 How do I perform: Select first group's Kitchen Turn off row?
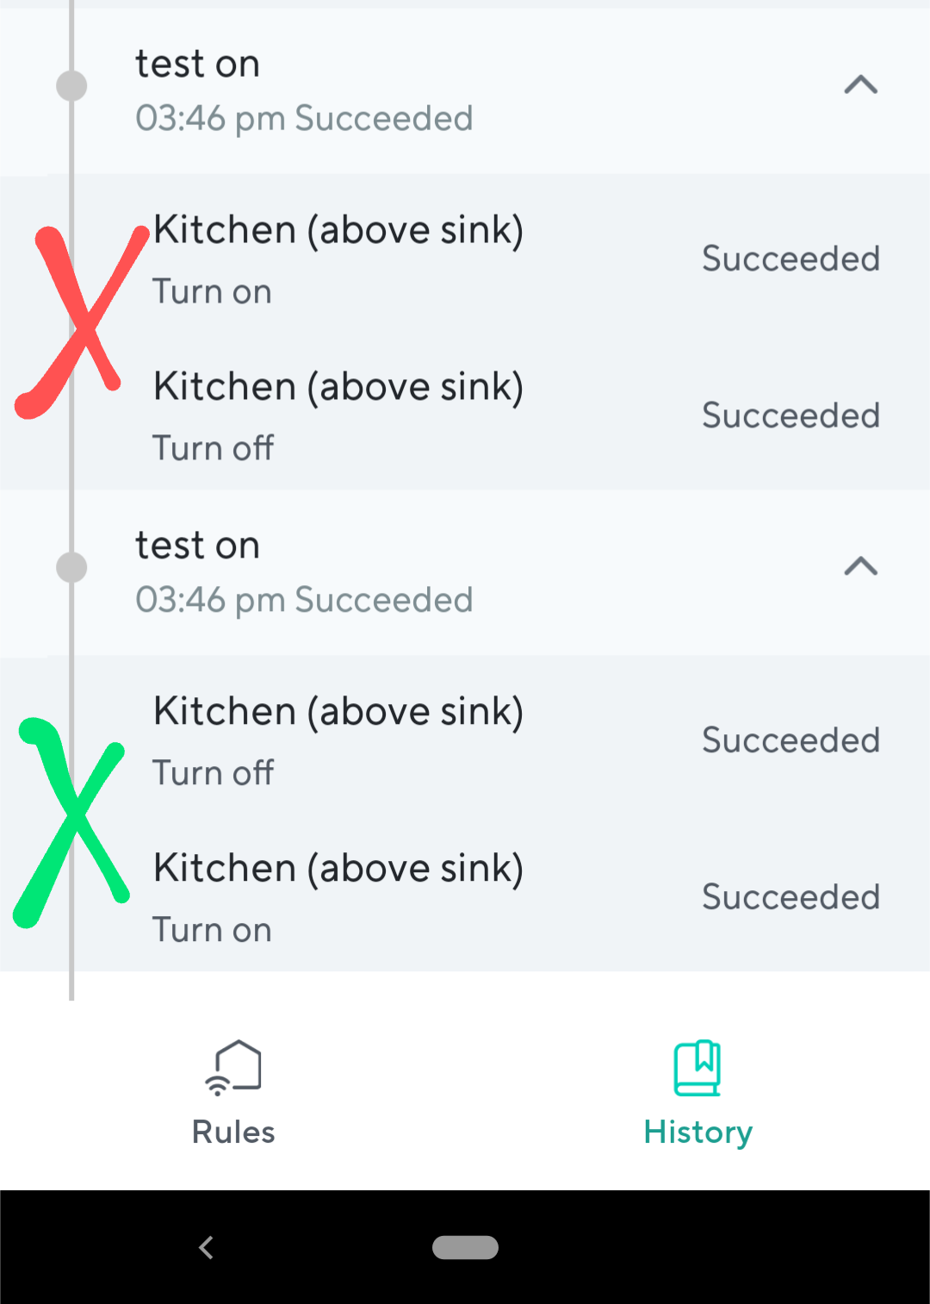coord(465,416)
